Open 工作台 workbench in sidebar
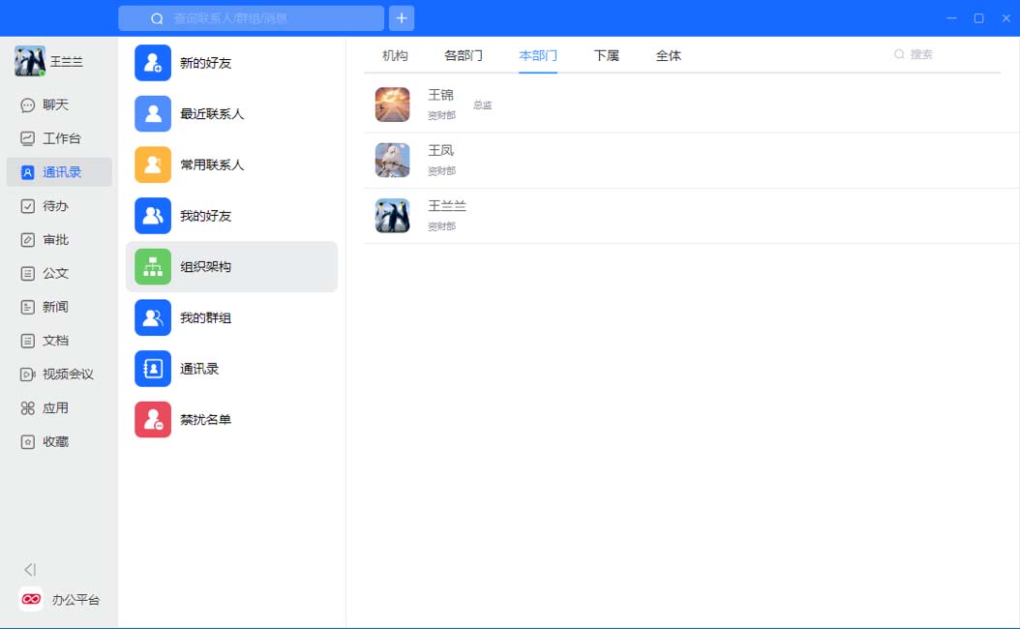The height and width of the screenshot is (629, 1020). click(61, 138)
